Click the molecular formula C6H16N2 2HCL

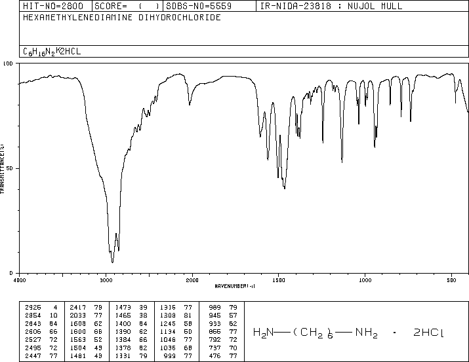coord(52,52)
